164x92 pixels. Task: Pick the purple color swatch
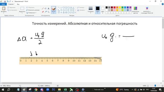tap(130, 7)
